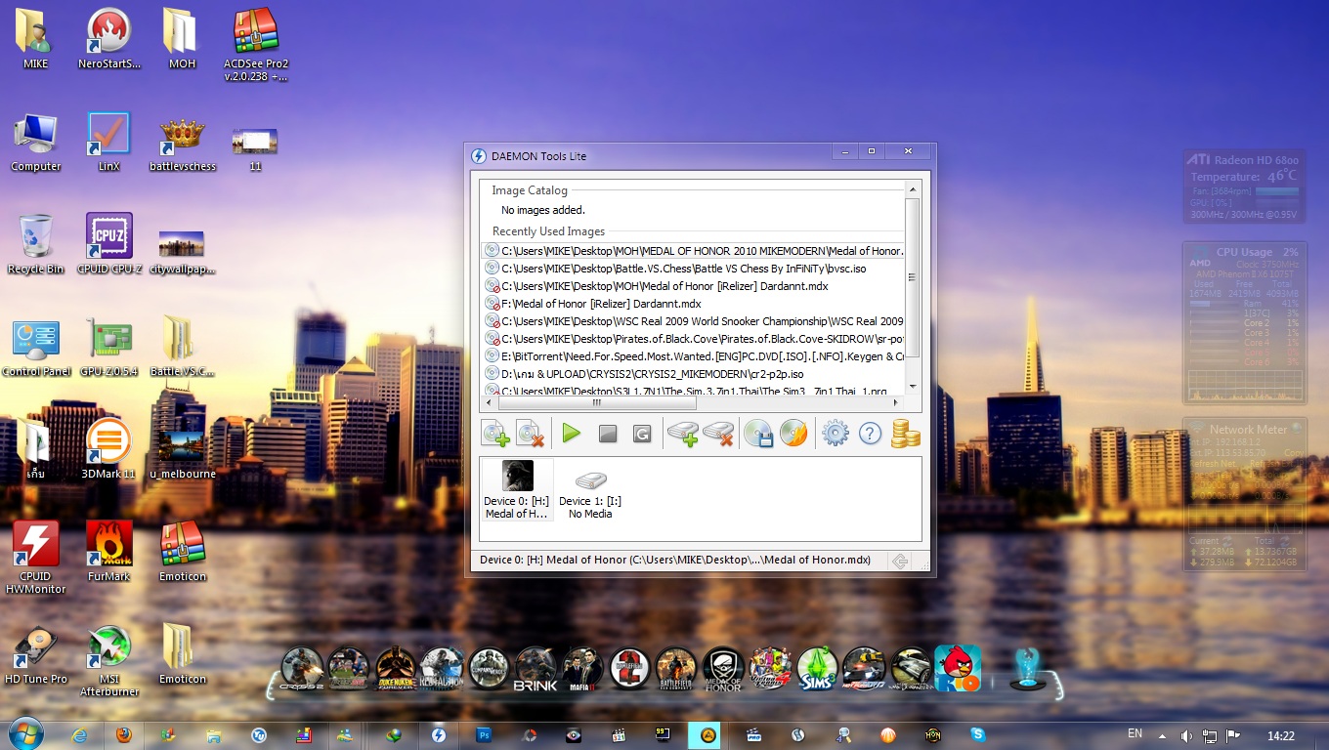Click the gold coins license icon
The height and width of the screenshot is (750, 1329).
906,433
